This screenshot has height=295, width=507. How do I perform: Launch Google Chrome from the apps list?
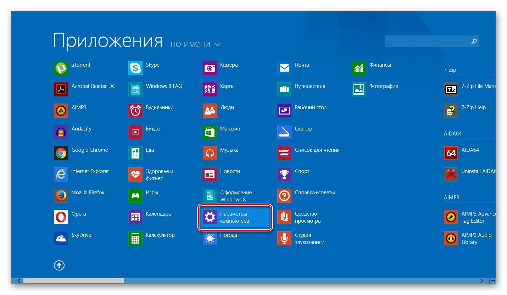(x=61, y=153)
